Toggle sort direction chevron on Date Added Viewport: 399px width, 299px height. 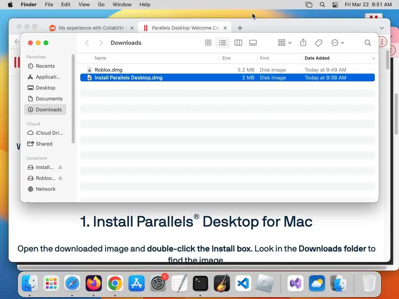pos(373,58)
